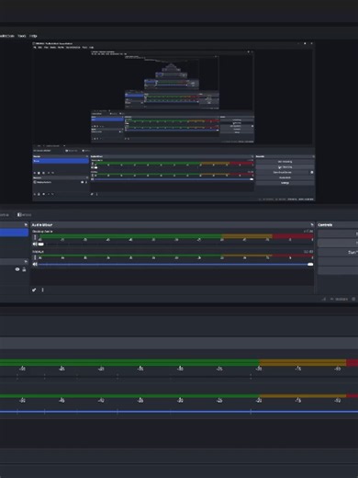This screenshot has height=478, width=358.
Task: Pop out the Scenes dock with its header icon
Action: point(26,225)
